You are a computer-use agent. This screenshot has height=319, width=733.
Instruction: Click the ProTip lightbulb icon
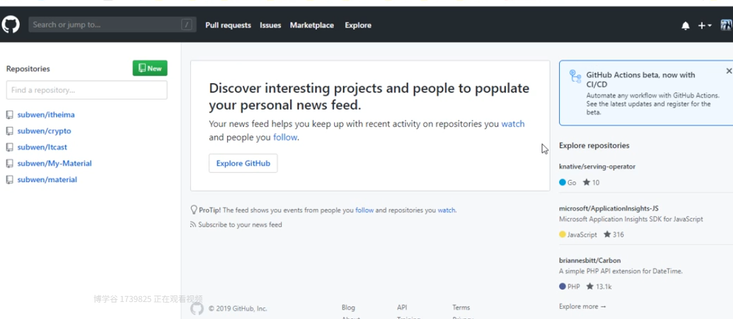(194, 210)
